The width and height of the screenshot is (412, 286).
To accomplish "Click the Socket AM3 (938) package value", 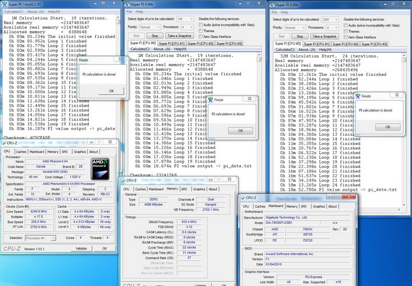I will pyautogui.click(x=55, y=172).
